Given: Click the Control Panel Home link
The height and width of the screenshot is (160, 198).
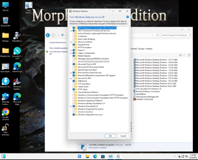Looking at the screenshot, I should [x=58, y=42].
